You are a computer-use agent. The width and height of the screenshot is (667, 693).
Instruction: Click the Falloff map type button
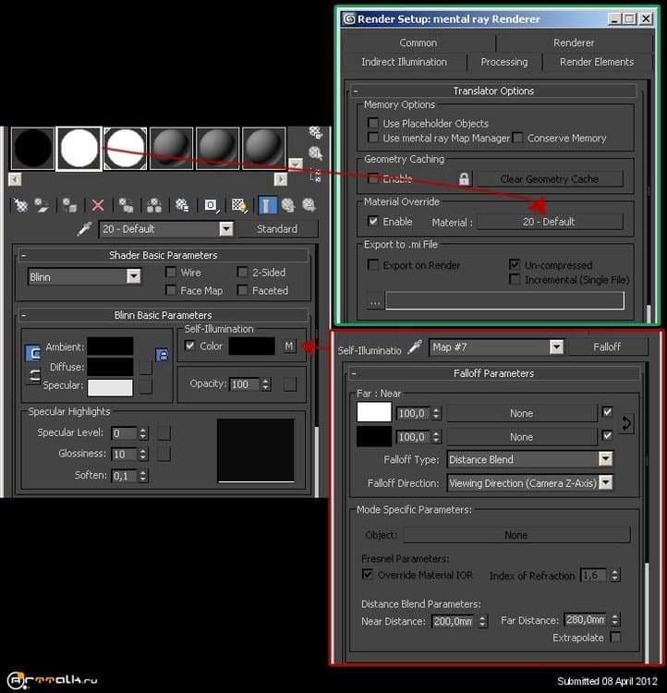point(607,346)
